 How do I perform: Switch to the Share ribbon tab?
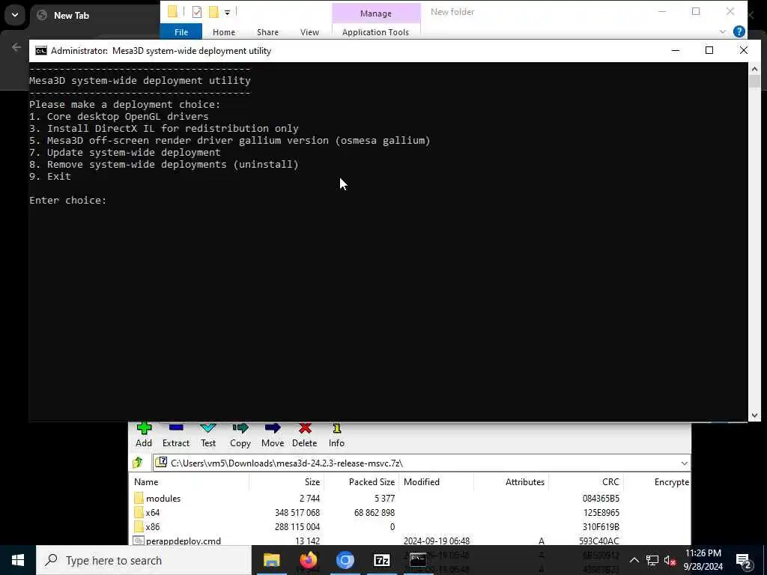tap(267, 31)
